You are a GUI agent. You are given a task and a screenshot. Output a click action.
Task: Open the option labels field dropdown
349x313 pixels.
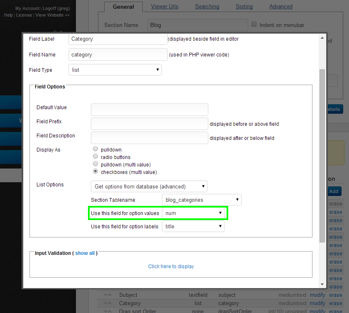[x=193, y=226]
